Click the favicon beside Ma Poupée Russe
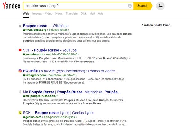This screenshot has height=132, width=193. [20, 92]
